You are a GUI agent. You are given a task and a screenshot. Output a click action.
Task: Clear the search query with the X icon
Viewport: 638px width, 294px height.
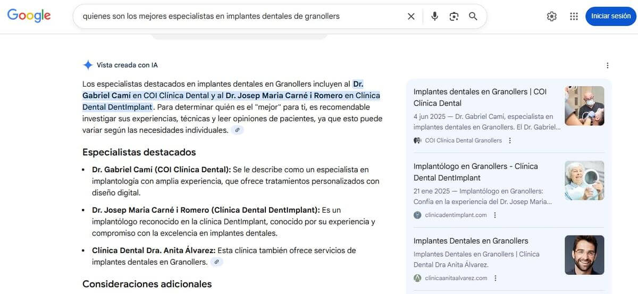pyautogui.click(x=411, y=16)
